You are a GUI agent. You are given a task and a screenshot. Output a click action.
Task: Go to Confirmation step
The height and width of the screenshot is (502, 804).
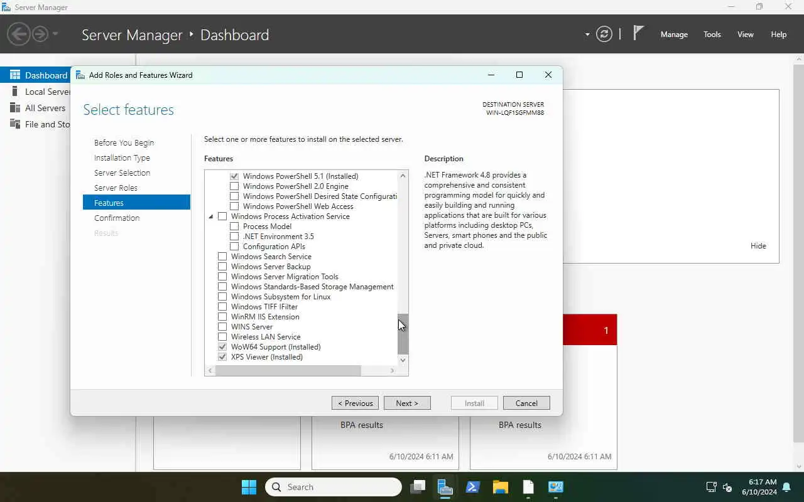pos(117,218)
